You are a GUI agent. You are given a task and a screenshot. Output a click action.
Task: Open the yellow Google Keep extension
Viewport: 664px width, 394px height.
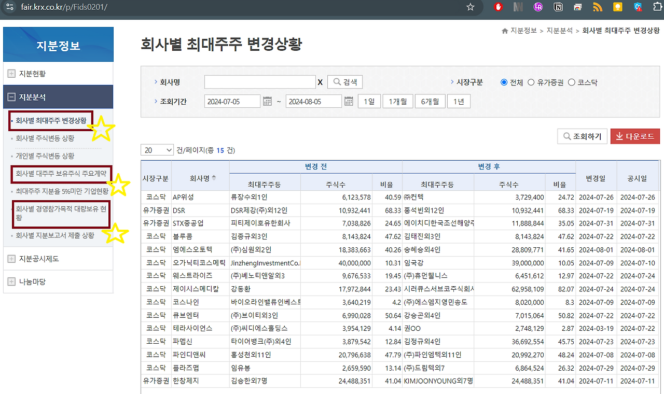(617, 7)
